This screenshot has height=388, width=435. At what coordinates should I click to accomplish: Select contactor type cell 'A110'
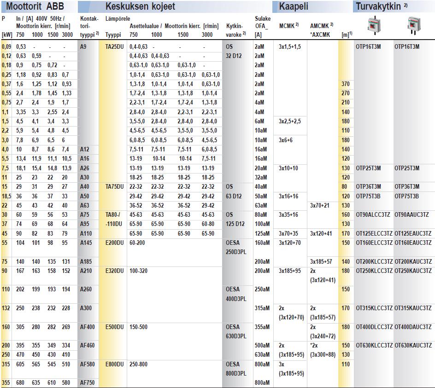[x=86, y=234]
